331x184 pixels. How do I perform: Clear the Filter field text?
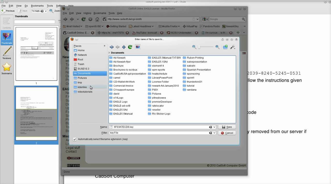click(x=210, y=133)
